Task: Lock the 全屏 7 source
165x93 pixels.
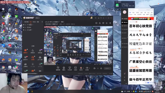Action: pos(26,30)
